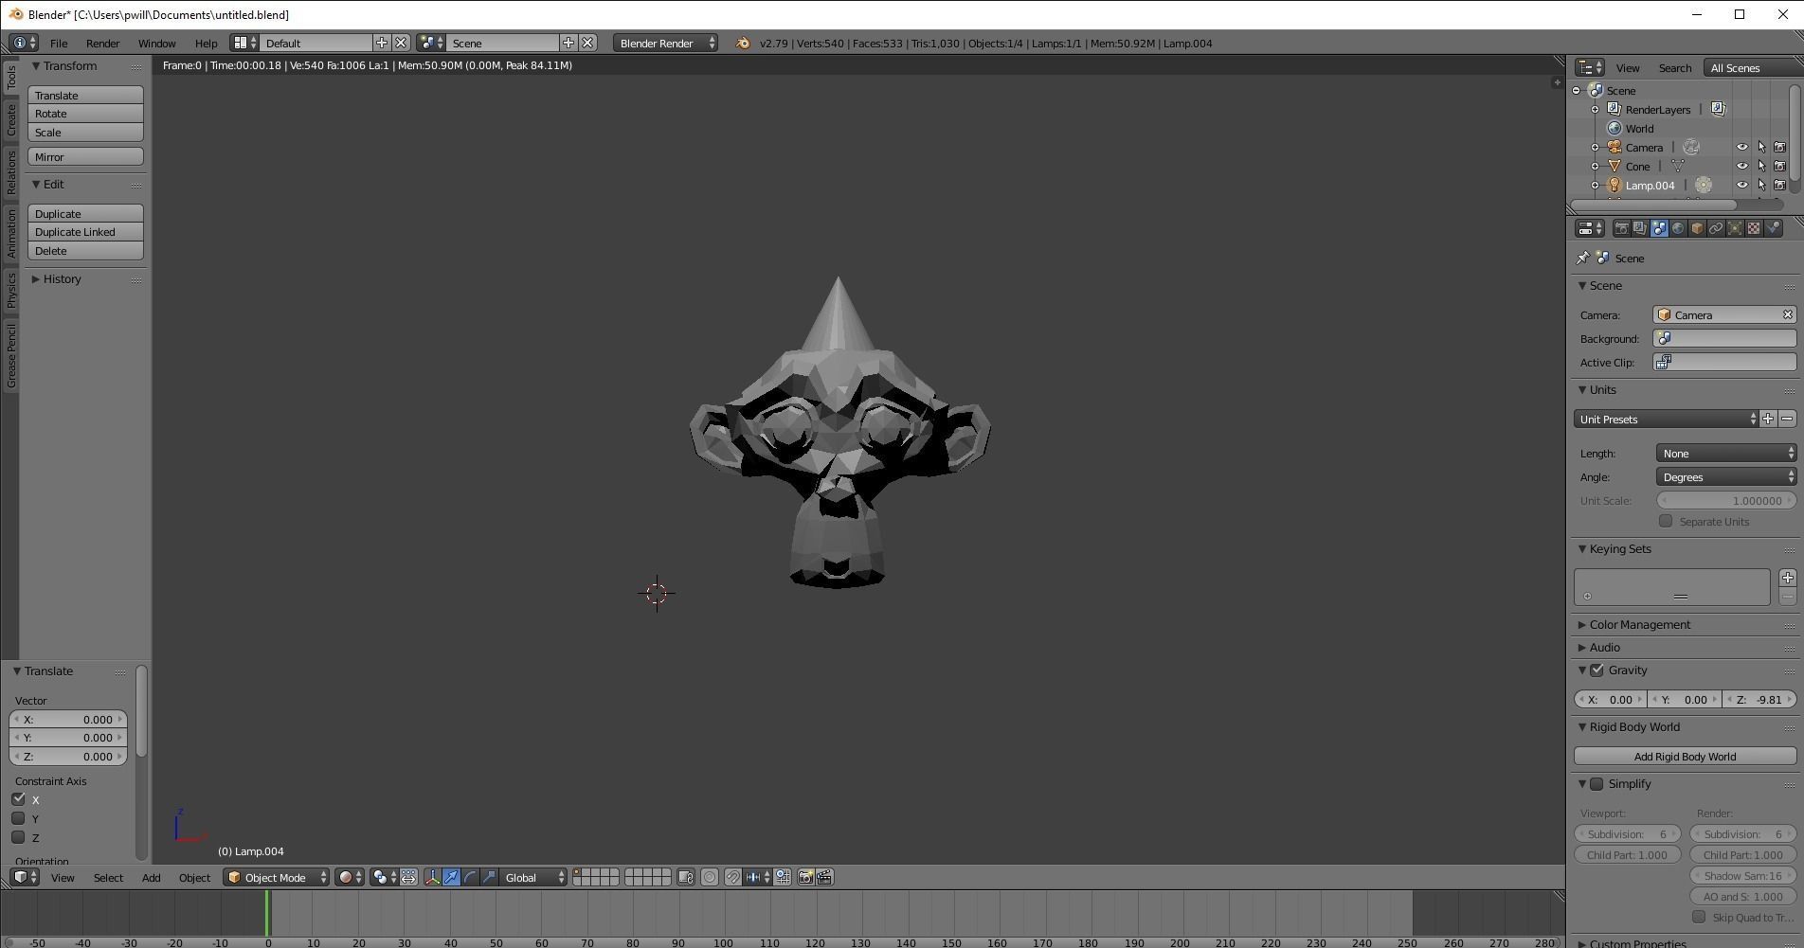Open the Render Layers properties tab icon
Viewport: 1804px width, 948px height.
pos(1640,228)
